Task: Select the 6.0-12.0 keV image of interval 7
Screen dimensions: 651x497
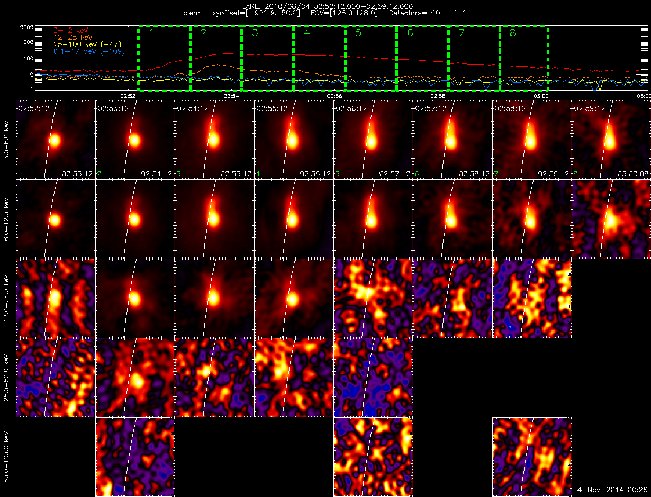Action: point(532,219)
